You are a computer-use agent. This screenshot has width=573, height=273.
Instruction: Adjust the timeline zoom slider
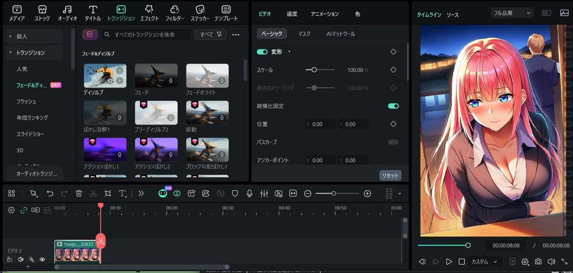(x=338, y=193)
